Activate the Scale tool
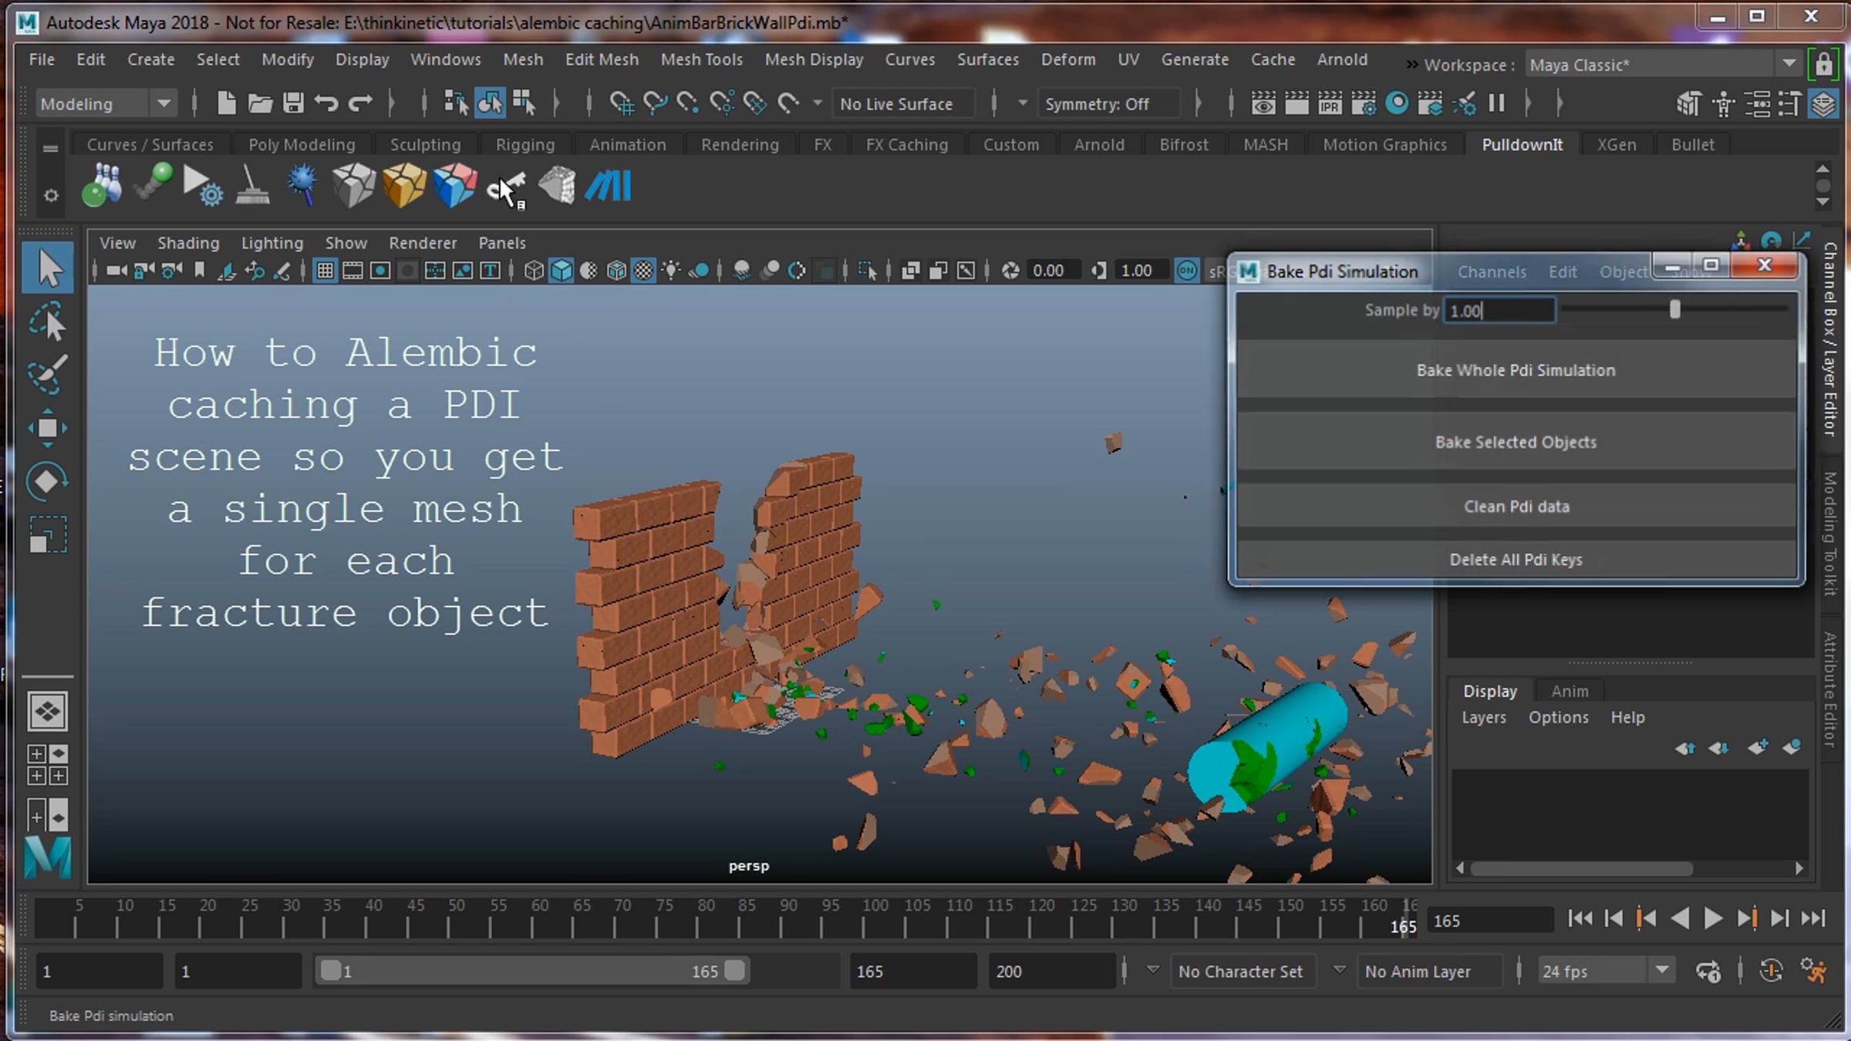Image resolution: width=1851 pixels, height=1041 pixels. 48,534
